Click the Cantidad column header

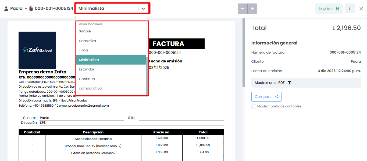click(32, 132)
